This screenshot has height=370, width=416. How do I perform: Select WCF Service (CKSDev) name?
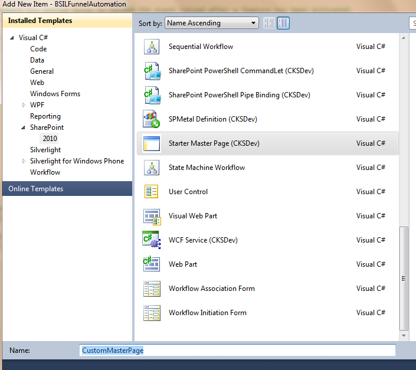click(x=203, y=240)
